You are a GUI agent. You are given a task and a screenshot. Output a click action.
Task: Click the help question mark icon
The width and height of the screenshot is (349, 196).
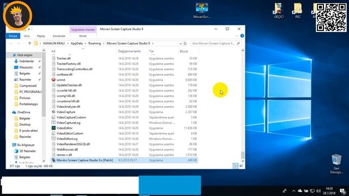[x=242, y=36]
